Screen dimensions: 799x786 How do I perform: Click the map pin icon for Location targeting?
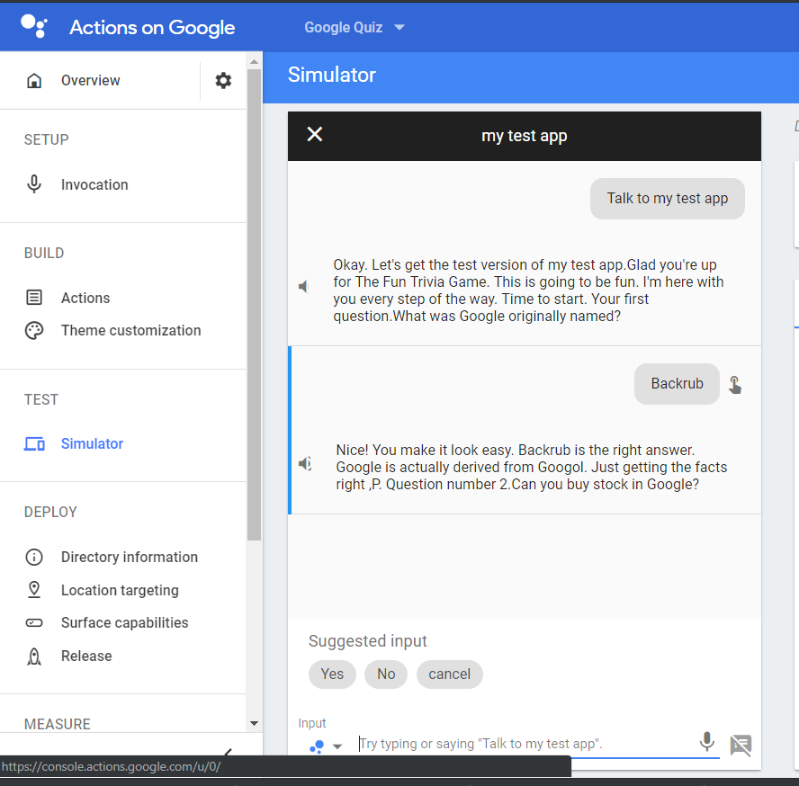(34, 589)
